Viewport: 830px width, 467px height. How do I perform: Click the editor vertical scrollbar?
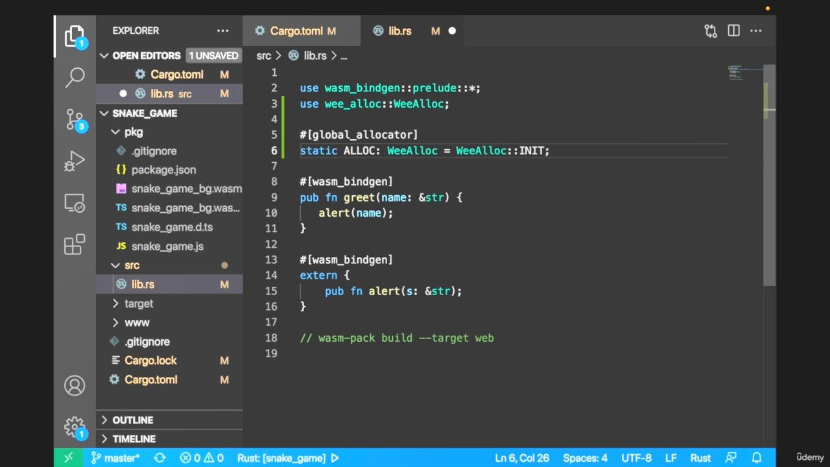769,195
